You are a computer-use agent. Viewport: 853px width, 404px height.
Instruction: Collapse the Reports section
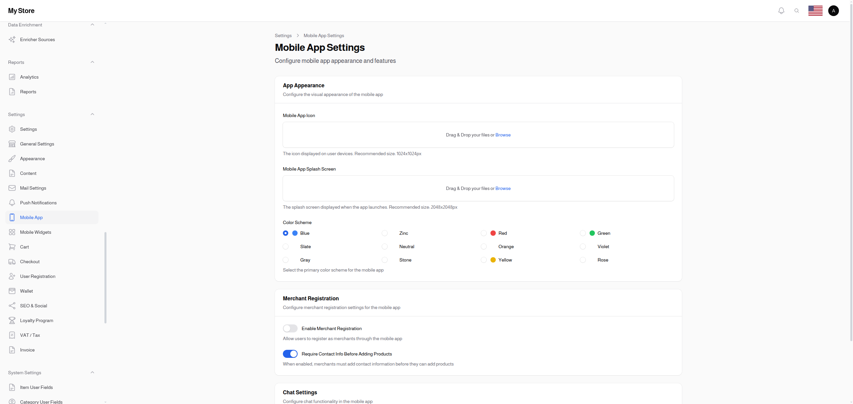[92, 62]
